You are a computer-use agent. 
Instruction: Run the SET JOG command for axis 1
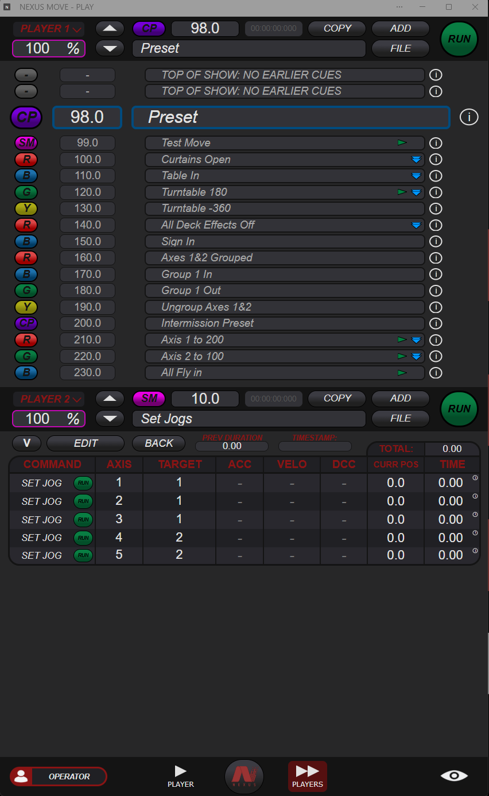tap(83, 483)
